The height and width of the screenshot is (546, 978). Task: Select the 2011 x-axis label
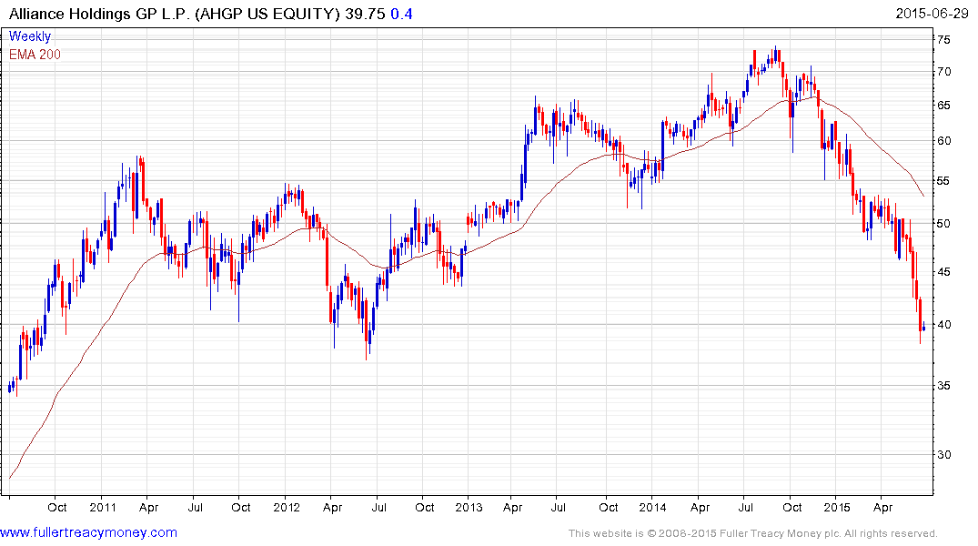click(102, 507)
